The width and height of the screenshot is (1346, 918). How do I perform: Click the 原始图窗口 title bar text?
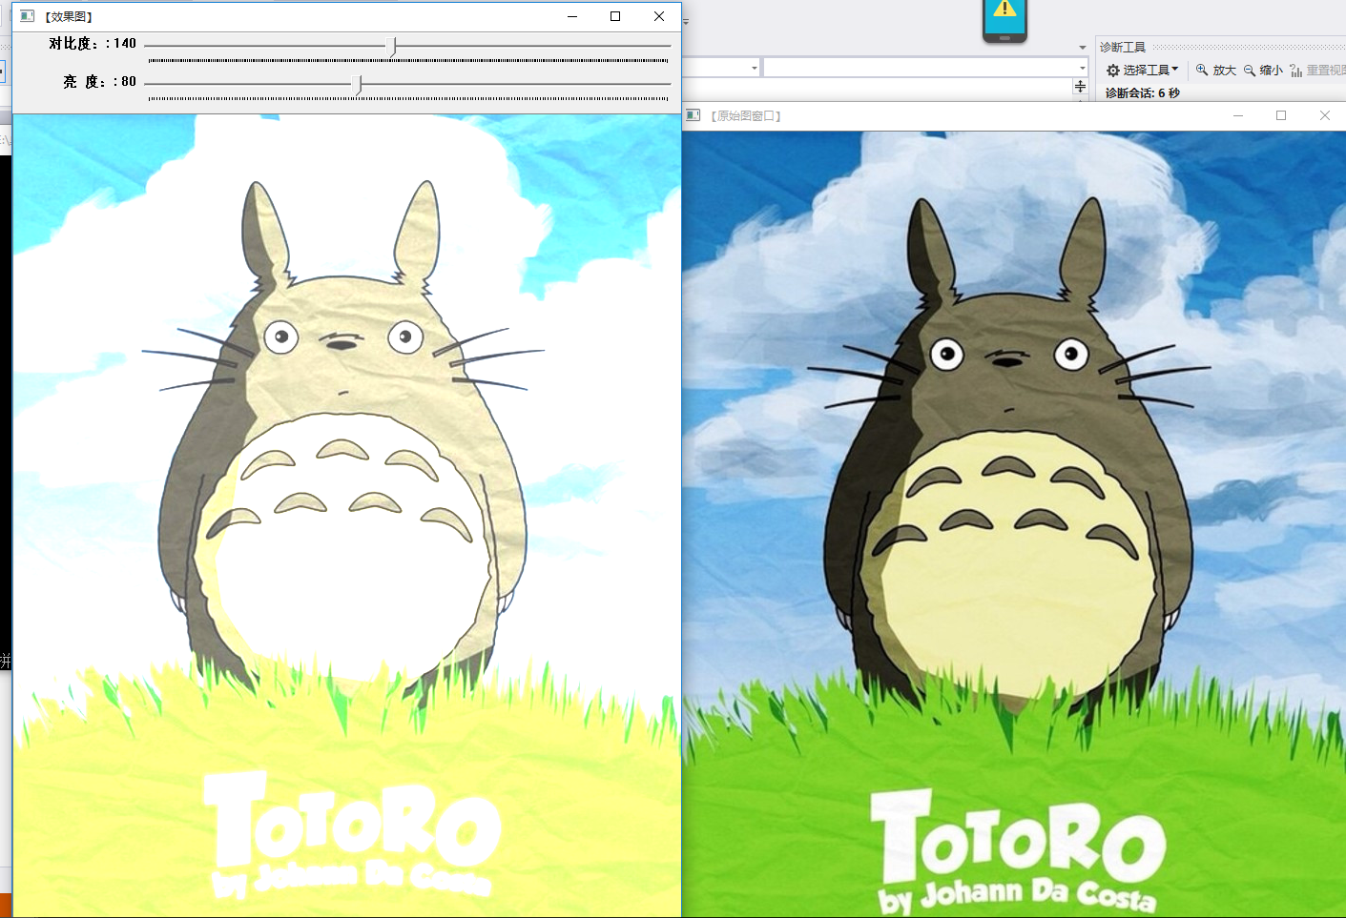point(746,115)
